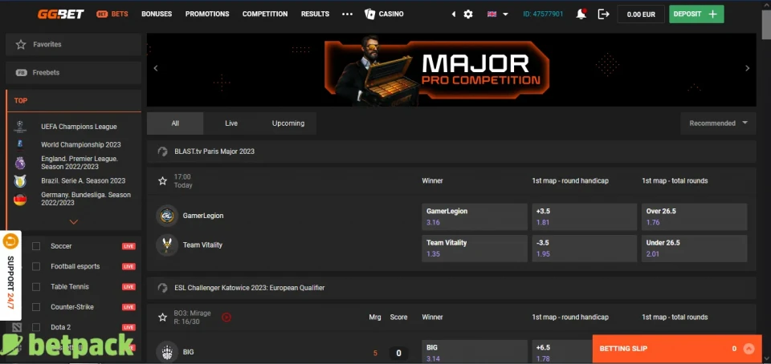Click the logout icon
The height and width of the screenshot is (364, 771).
[x=603, y=14]
